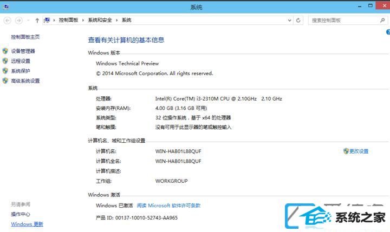Viewport: 390px width, 232px height.
Task: Click the 更改设置 link
Action: (359, 151)
